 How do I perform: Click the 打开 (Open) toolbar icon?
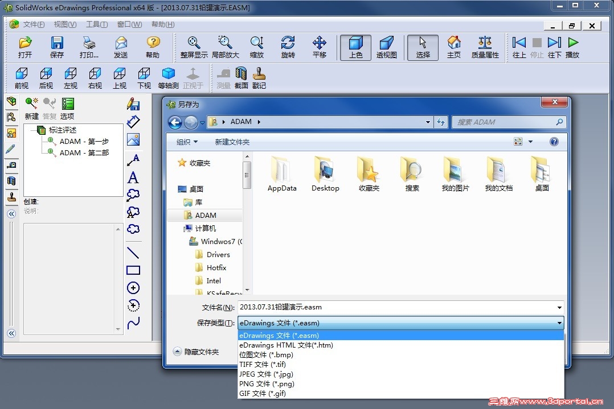tap(25, 47)
